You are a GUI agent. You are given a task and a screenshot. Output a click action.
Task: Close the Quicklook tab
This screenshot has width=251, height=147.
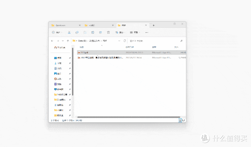tap(80, 25)
